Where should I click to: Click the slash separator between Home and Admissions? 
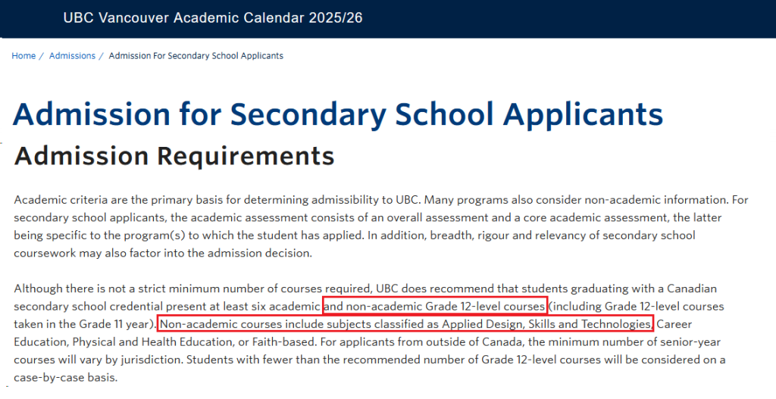pos(42,56)
